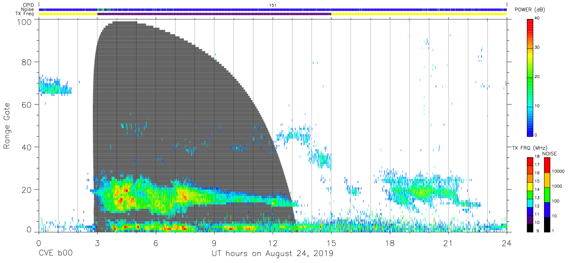The height and width of the screenshot is (263, 570).
Task: Click the blue Noise strip above plot
Action: [x=272, y=9]
